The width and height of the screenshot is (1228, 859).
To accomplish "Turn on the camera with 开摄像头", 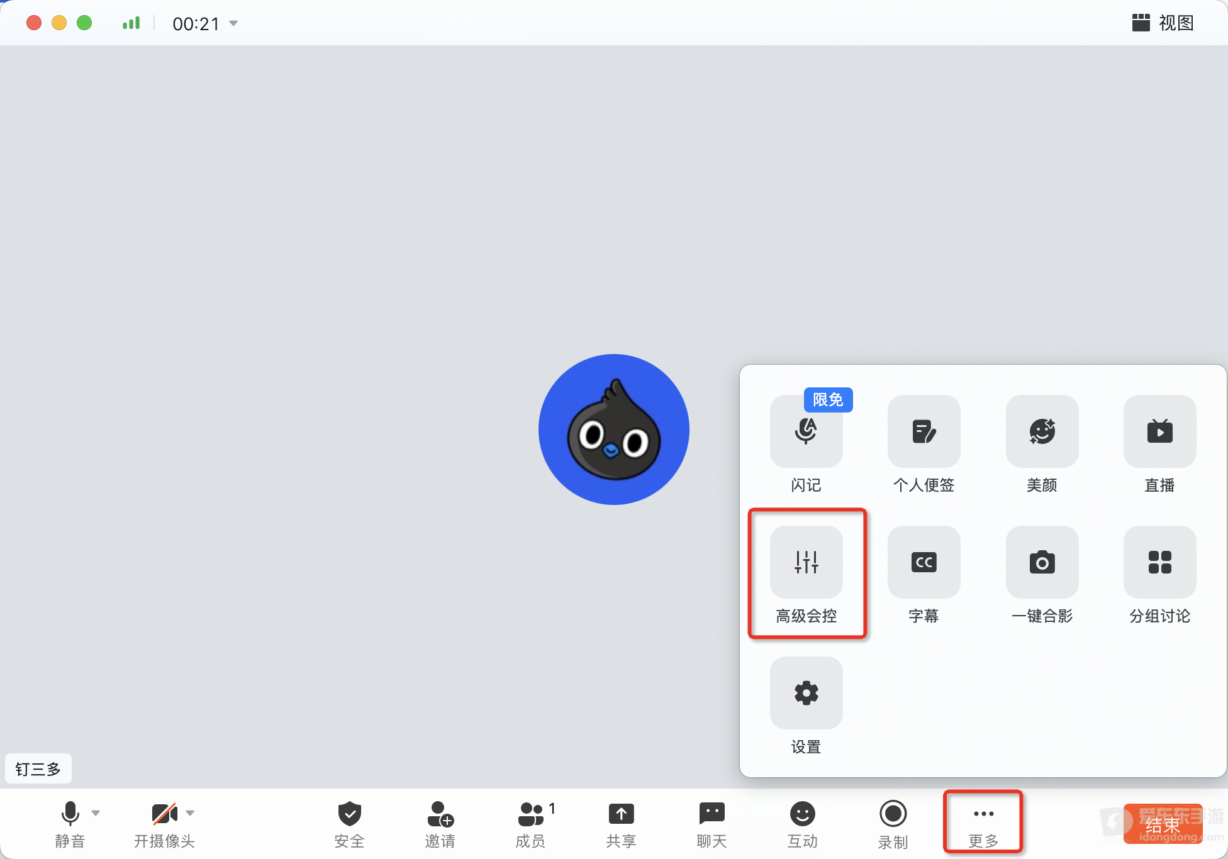I will click(164, 824).
